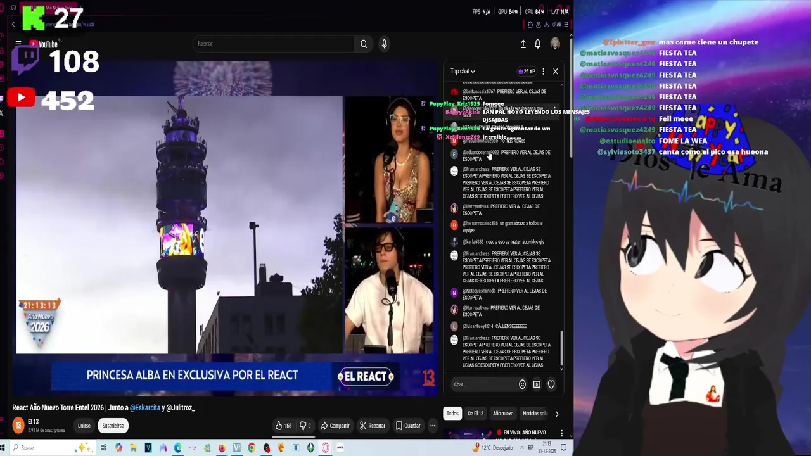Open the @Julitroz_ link in title
This screenshot has height=456, width=811.
point(181,407)
